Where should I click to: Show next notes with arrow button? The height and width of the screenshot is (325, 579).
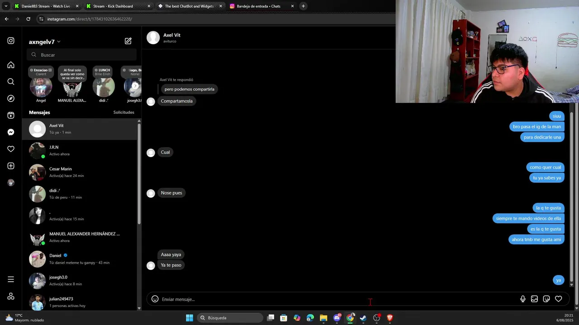135,86
